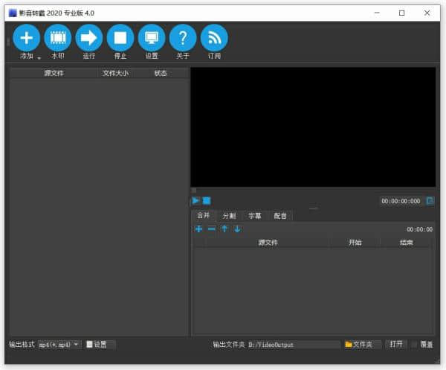This screenshot has height=370, width=446.
Task: Add a file with merge panel plus icon
Action: pos(198,229)
